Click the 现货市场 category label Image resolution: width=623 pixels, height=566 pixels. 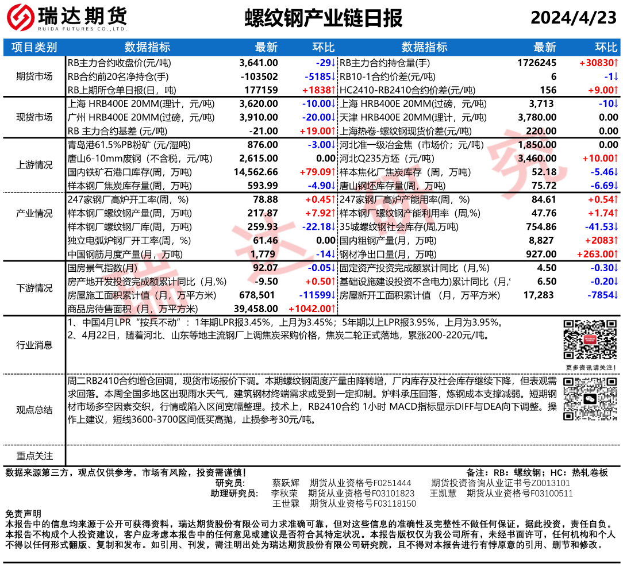pos(34,117)
